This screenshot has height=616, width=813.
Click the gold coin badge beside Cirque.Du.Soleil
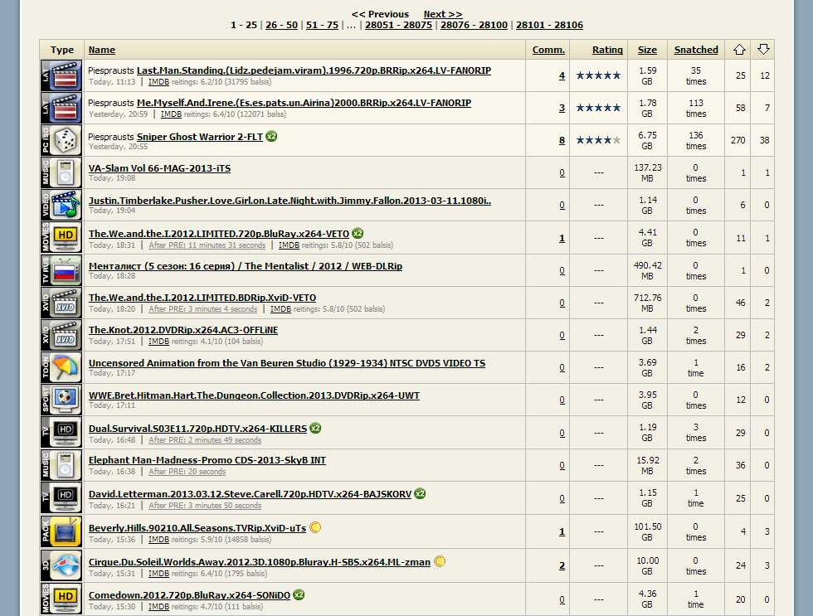tap(440, 561)
